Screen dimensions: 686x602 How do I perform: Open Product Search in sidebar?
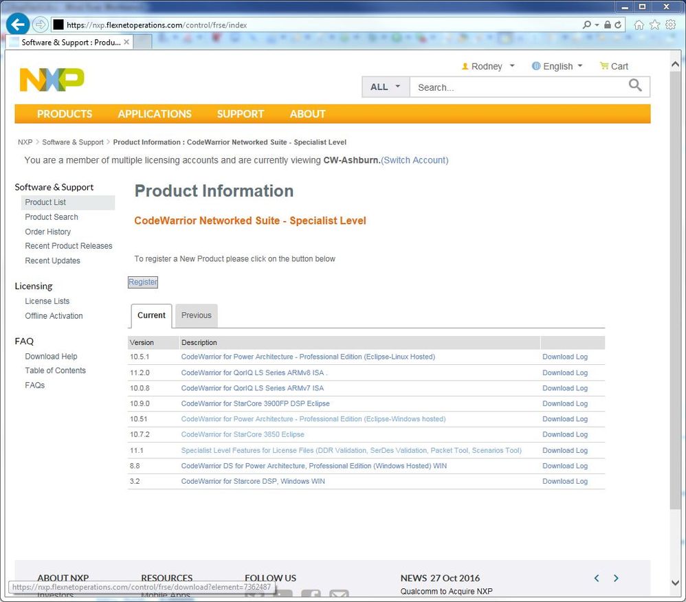click(x=51, y=217)
